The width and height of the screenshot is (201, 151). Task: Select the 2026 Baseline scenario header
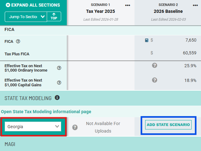pyautogui.click(x=168, y=11)
